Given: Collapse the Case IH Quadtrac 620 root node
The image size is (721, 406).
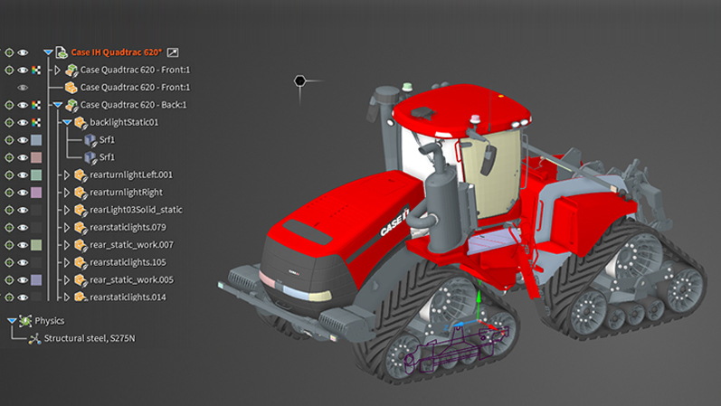Looking at the screenshot, I should tap(48, 52).
